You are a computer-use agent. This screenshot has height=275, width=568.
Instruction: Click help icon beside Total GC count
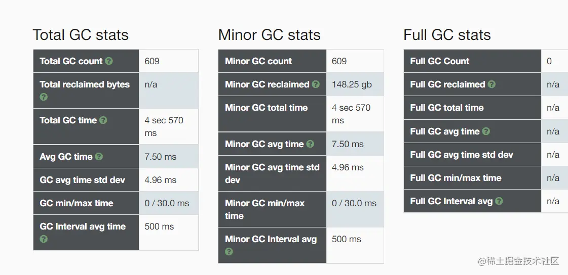tap(109, 61)
